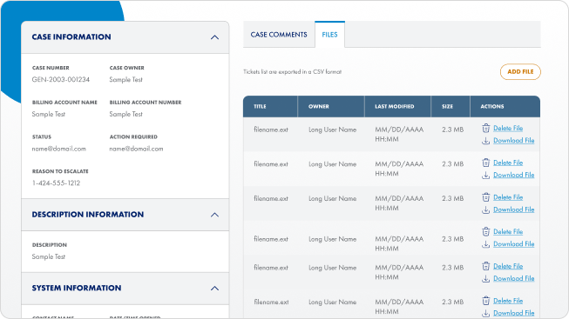Viewport: 569px width, 319px height.
Task: Click the Add File button
Action: 520,71
